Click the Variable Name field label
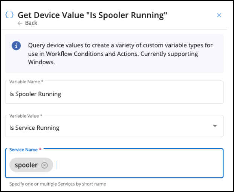This screenshot has width=234, height=192. point(26,81)
